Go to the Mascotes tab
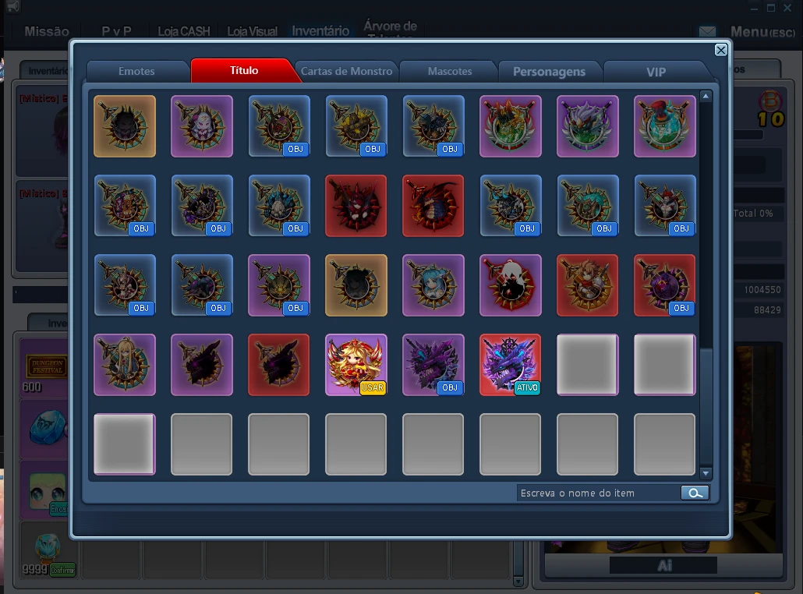The image size is (803, 594). click(x=450, y=71)
